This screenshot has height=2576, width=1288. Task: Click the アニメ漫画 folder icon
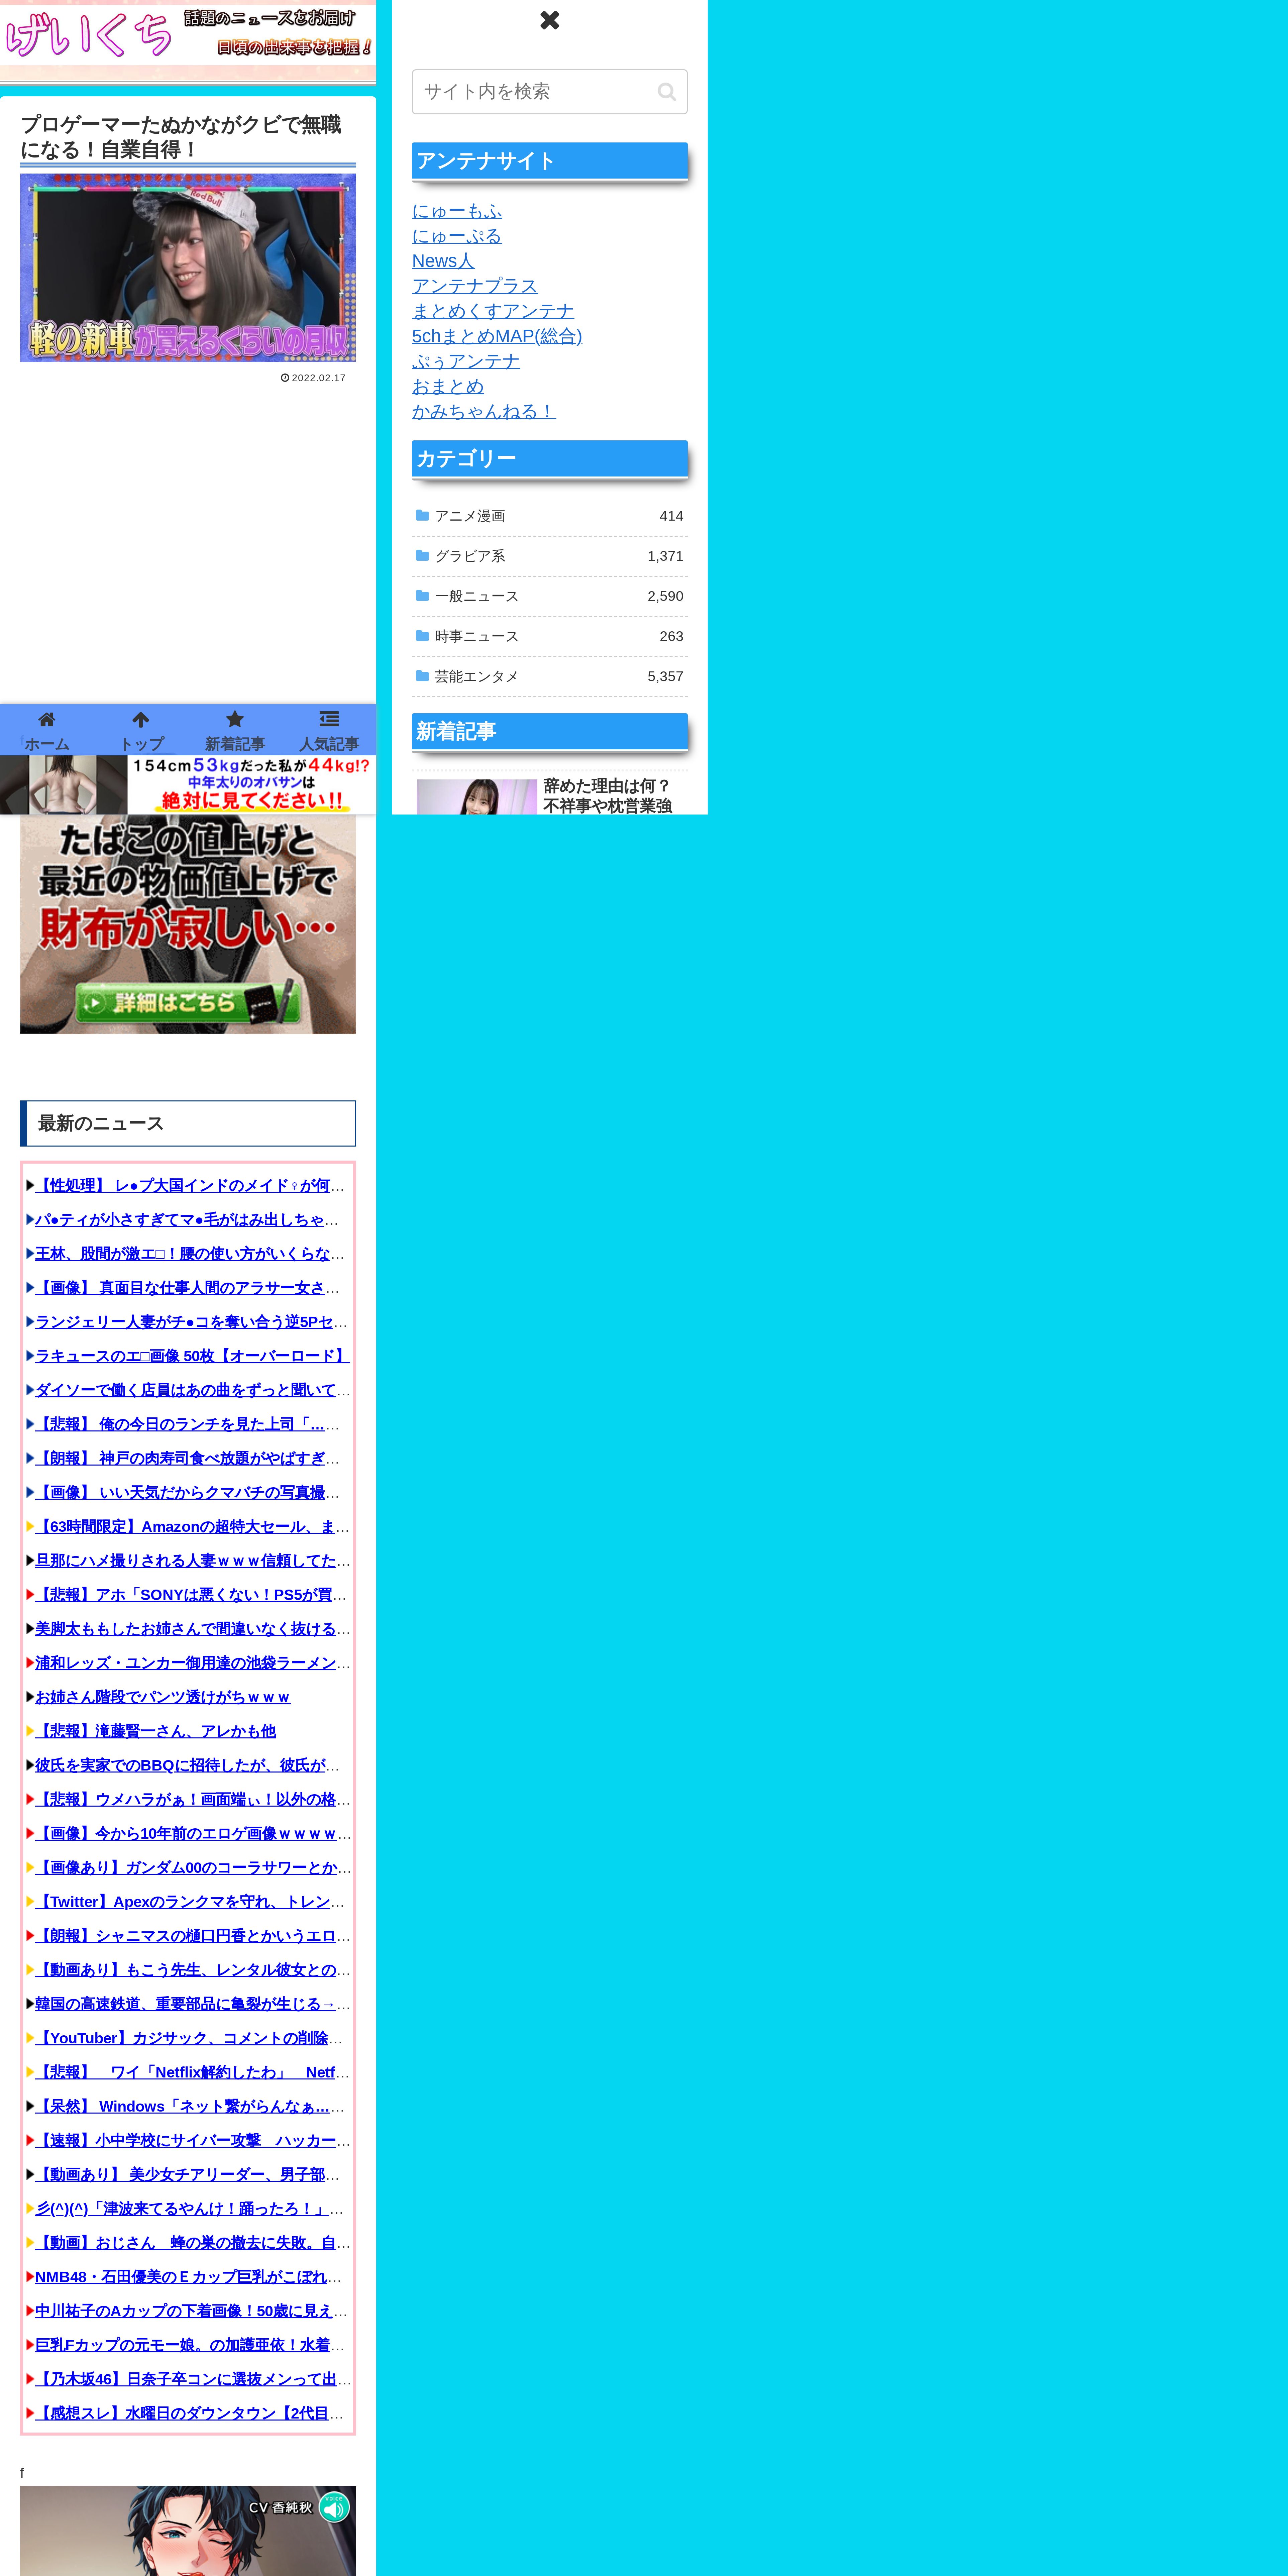coord(422,516)
